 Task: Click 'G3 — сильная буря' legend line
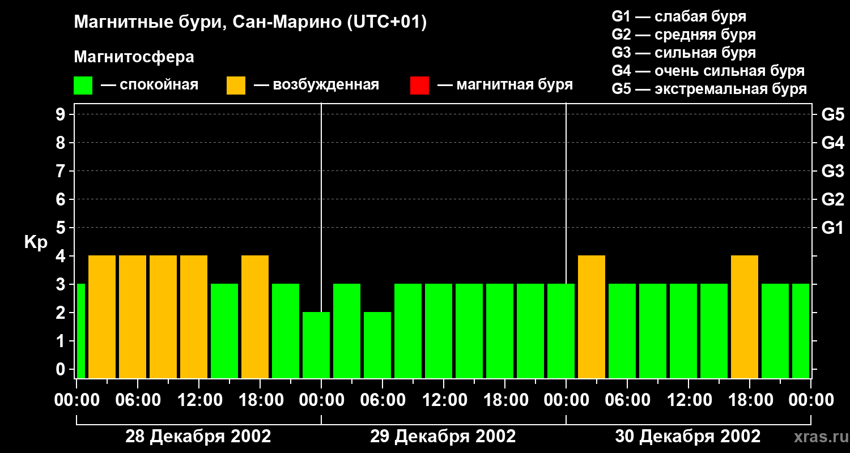pos(683,53)
